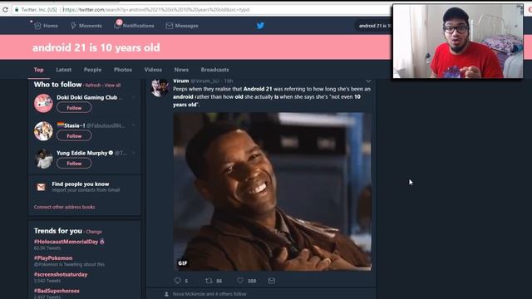Click the Virum username on the tweet
The width and height of the screenshot is (532, 299).
point(181,81)
